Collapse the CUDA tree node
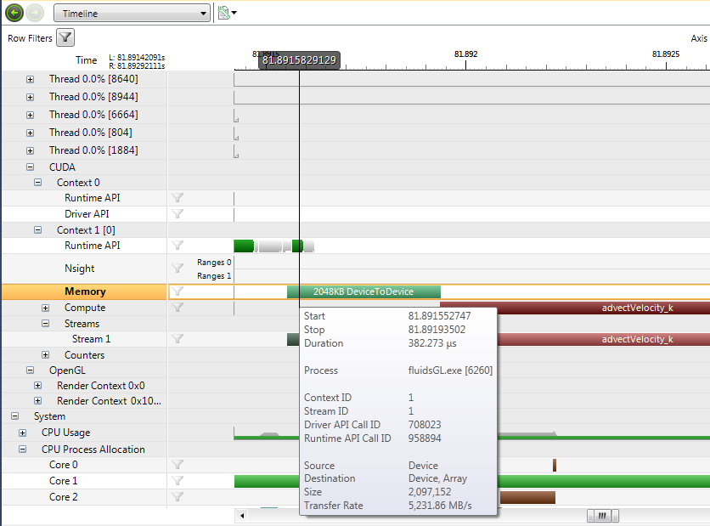This screenshot has height=526, width=710. point(31,167)
